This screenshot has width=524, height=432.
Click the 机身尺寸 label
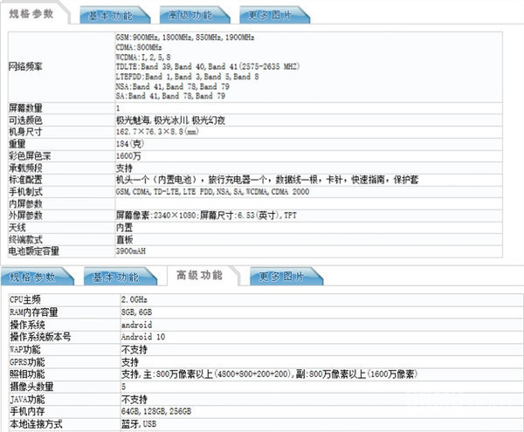click(25, 132)
